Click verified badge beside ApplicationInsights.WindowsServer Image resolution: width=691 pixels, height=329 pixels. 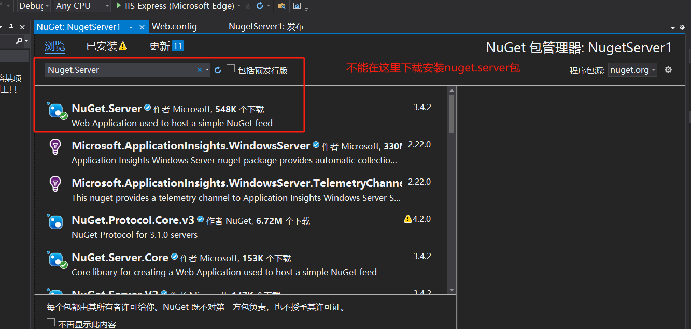tap(316, 145)
